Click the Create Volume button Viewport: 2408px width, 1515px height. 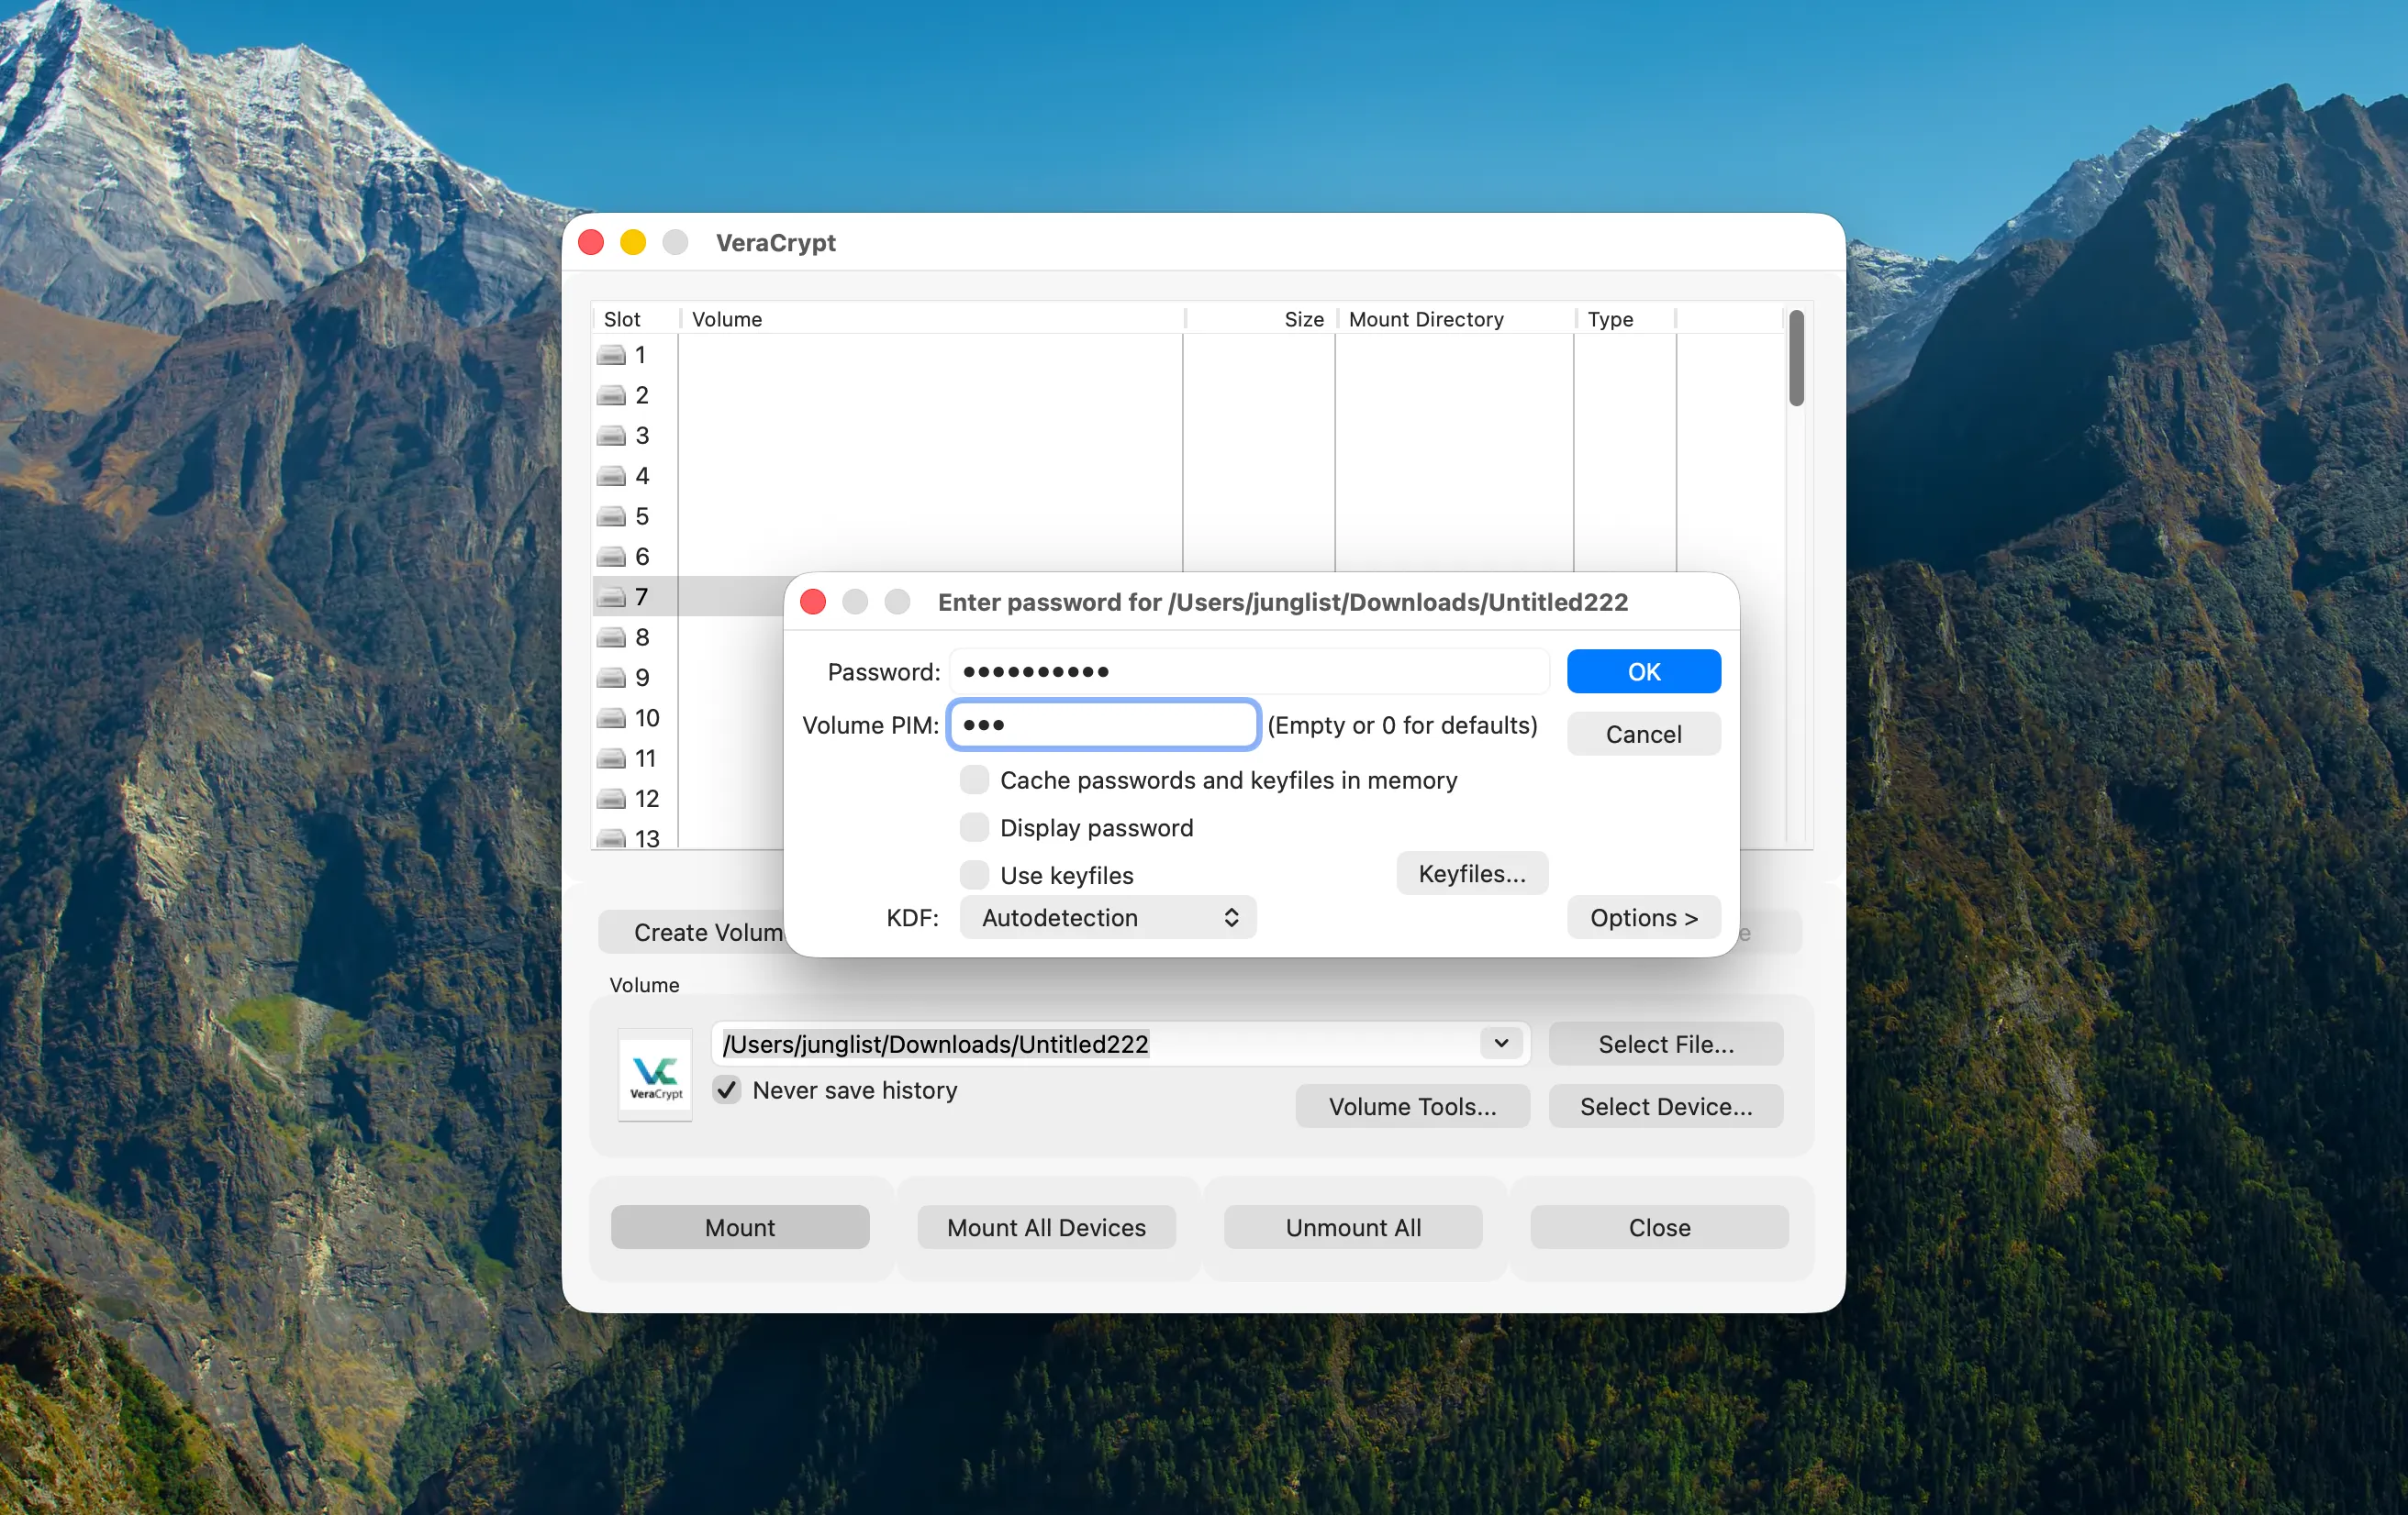(692, 933)
